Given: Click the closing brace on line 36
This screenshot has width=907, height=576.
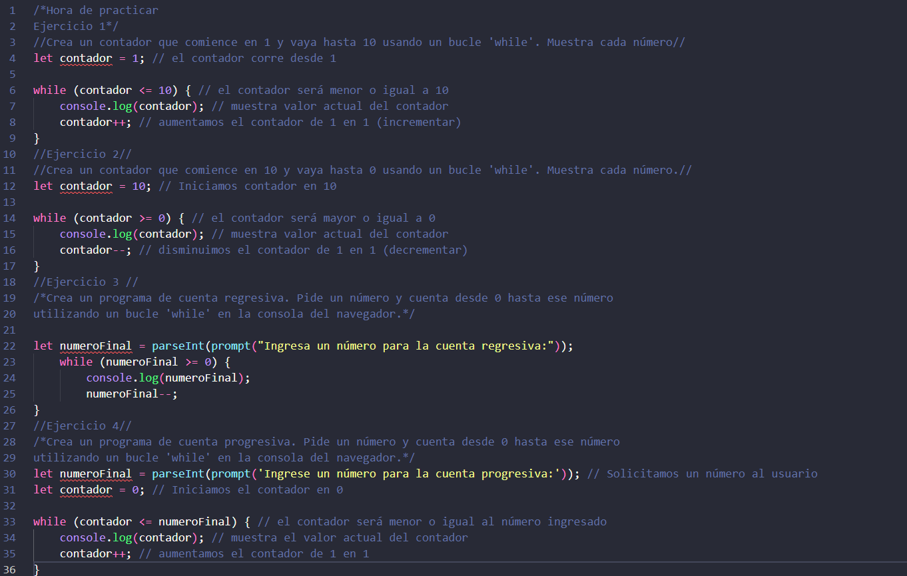Looking at the screenshot, I should [x=37, y=569].
